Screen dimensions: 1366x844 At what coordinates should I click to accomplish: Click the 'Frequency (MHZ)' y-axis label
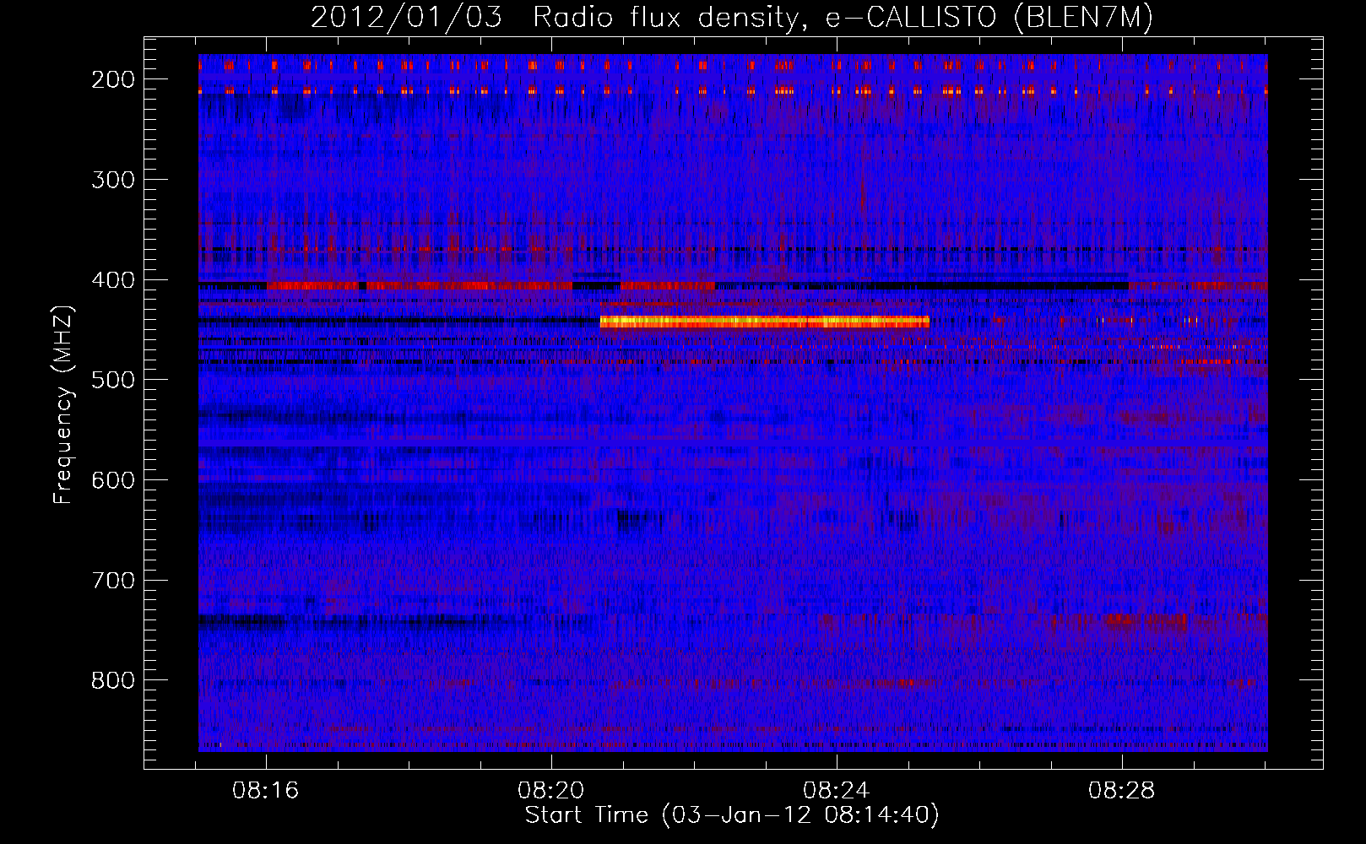click(63, 405)
